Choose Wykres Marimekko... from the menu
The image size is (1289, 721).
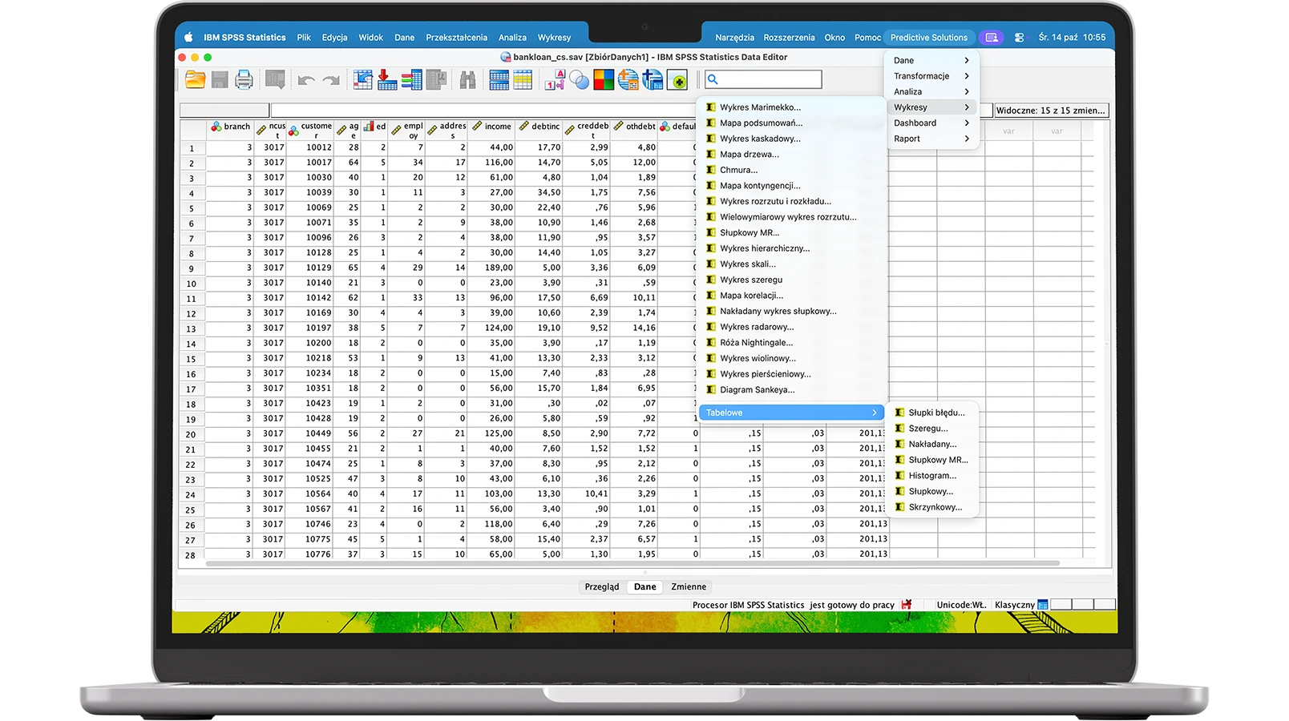click(x=760, y=107)
